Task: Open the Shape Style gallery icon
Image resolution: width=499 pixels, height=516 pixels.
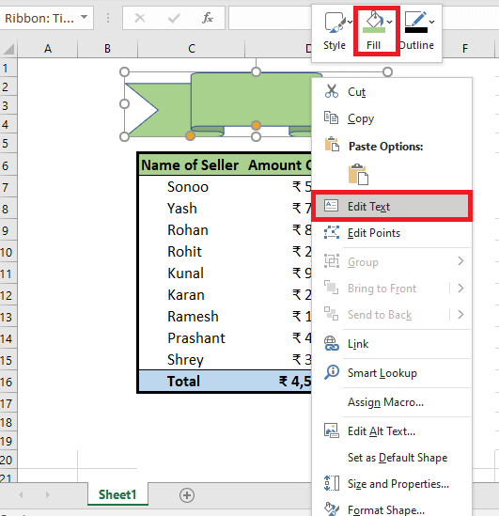Action: [335, 23]
